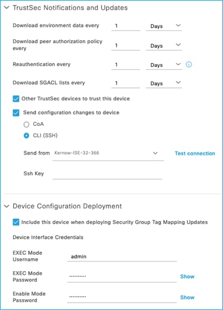Click the Reauthentication every label
The image size is (223, 310).
(42, 65)
